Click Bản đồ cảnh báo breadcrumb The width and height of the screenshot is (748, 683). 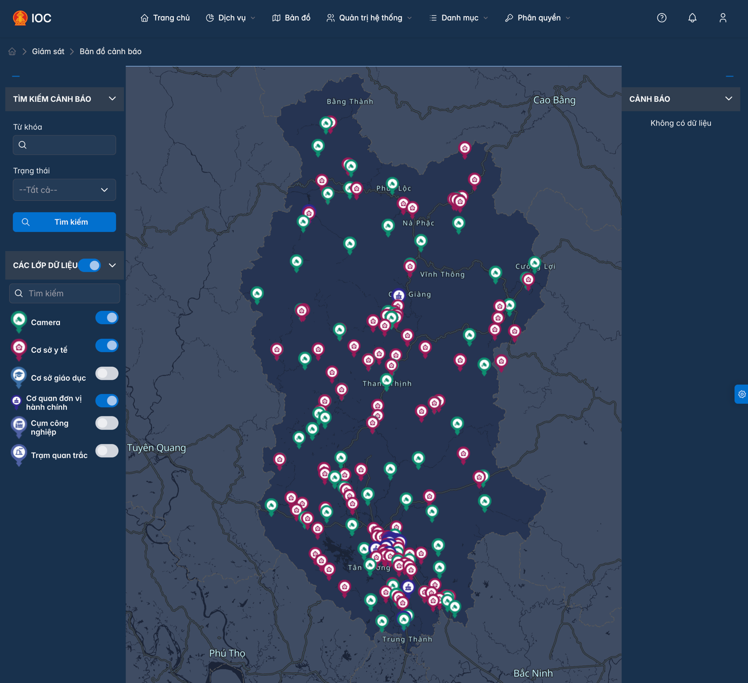click(111, 51)
